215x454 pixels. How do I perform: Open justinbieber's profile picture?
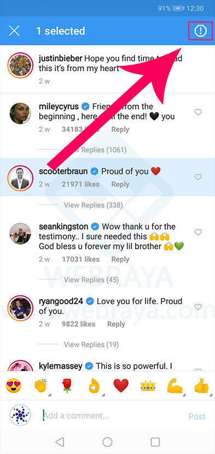tap(20, 65)
